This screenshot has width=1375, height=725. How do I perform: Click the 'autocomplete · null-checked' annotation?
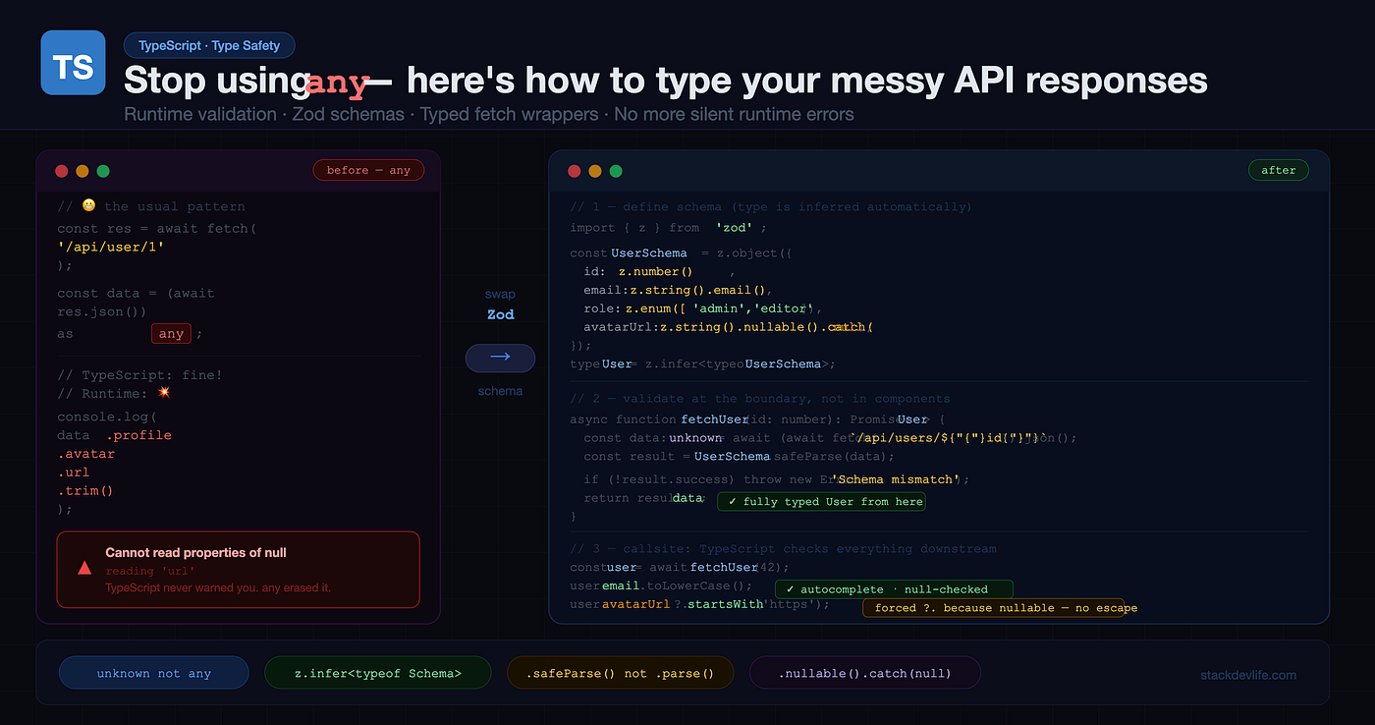click(894, 589)
